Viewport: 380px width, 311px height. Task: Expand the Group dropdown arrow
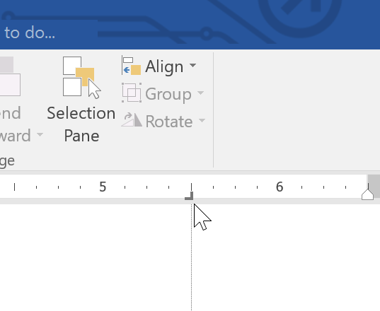click(201, 93)
